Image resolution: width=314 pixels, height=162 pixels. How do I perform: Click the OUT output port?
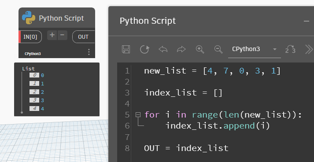(x=83, y=37)
